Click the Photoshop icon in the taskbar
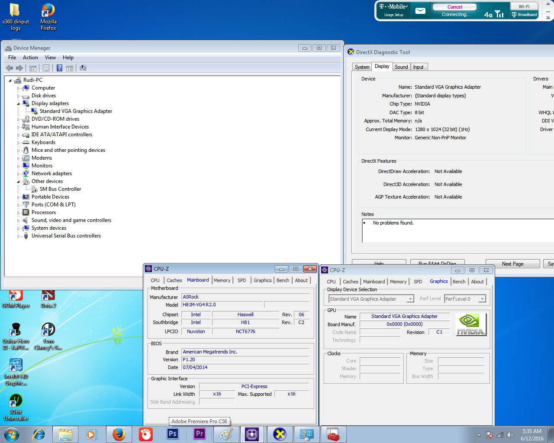 173,434
